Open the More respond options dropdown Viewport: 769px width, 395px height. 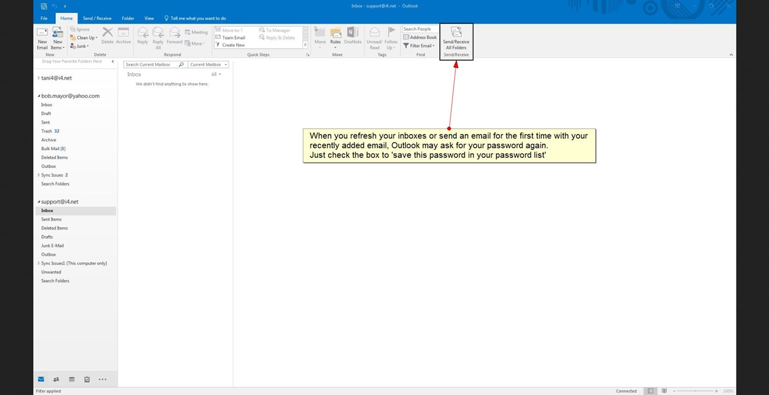click(x=195, y=43)
